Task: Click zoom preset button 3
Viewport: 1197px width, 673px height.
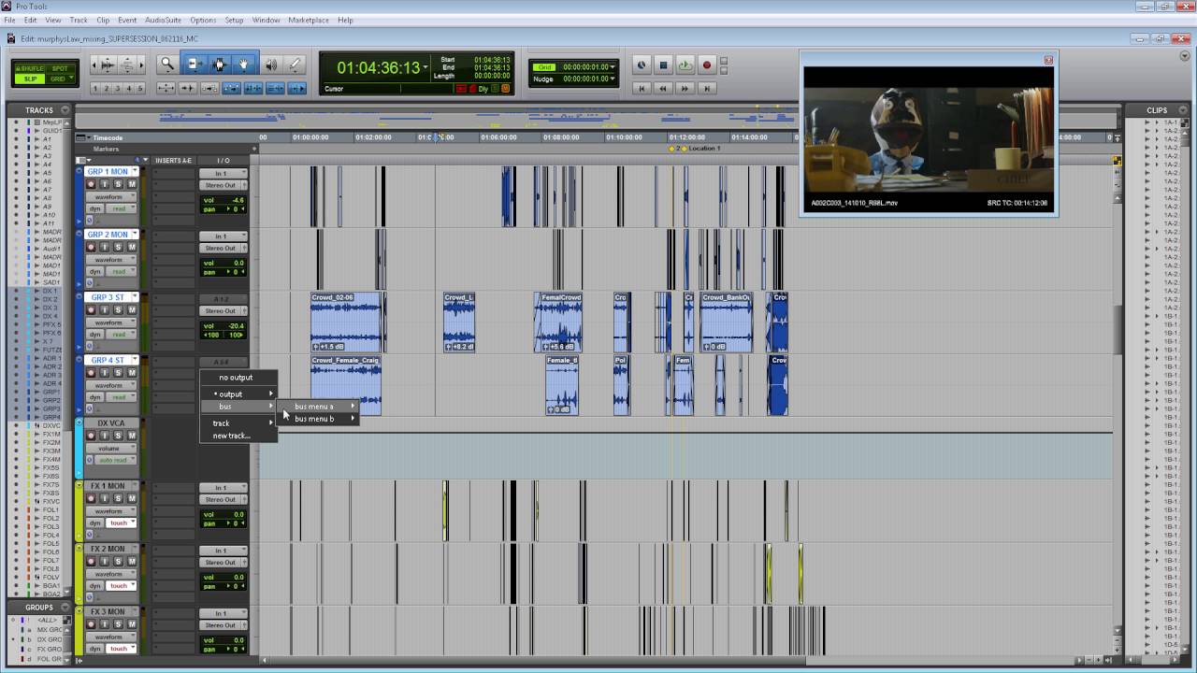Action: pyautogui.click(x=118, y=89)
